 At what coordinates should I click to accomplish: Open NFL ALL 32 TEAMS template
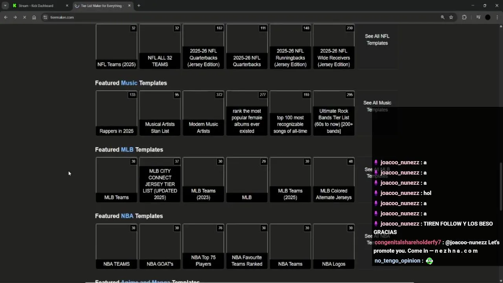160,47
